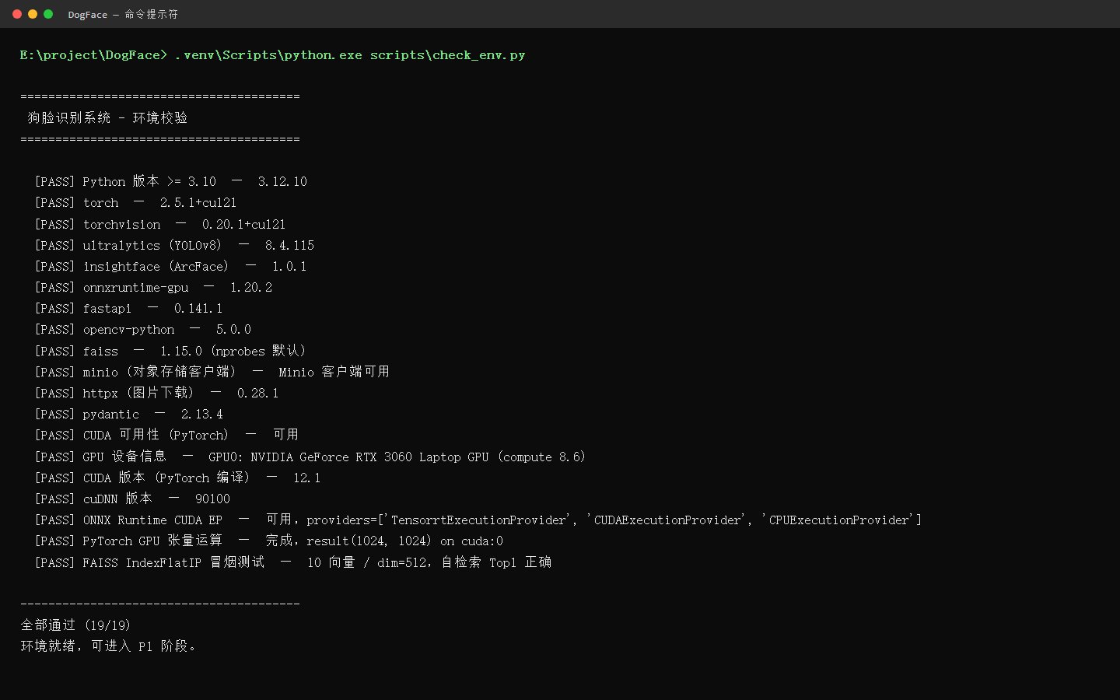Click the ONNX Runtime CUDA EP providers line
1120x700 pixels.
point(478,520)
